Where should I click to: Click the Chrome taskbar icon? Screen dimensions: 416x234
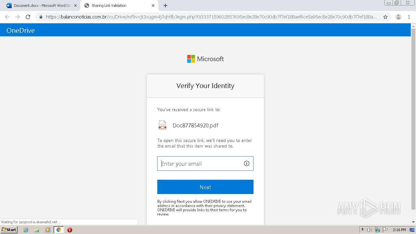click(59, 230)
